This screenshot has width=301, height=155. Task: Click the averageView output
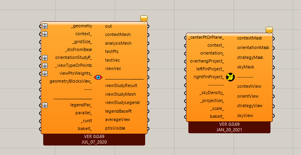click(x=118, y=119)
